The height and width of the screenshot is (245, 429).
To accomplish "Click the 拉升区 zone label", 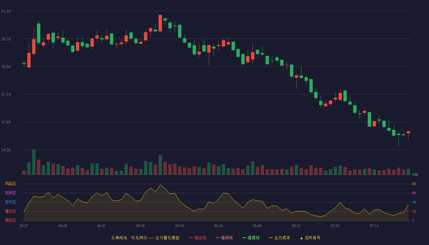I will [x=10, y=202].
